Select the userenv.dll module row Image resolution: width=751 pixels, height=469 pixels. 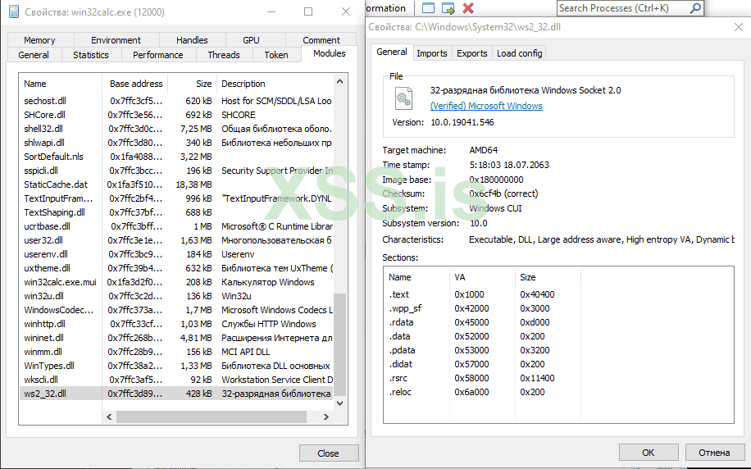[x=178, y=254]
